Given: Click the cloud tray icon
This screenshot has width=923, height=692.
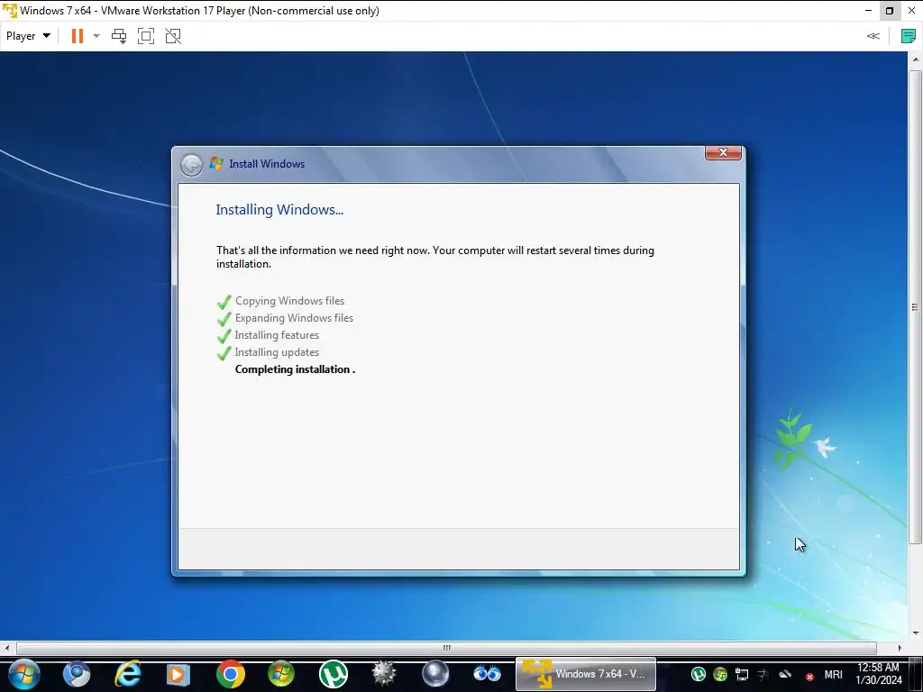Looking at the screenshot, I should click(x=785, y=674).
